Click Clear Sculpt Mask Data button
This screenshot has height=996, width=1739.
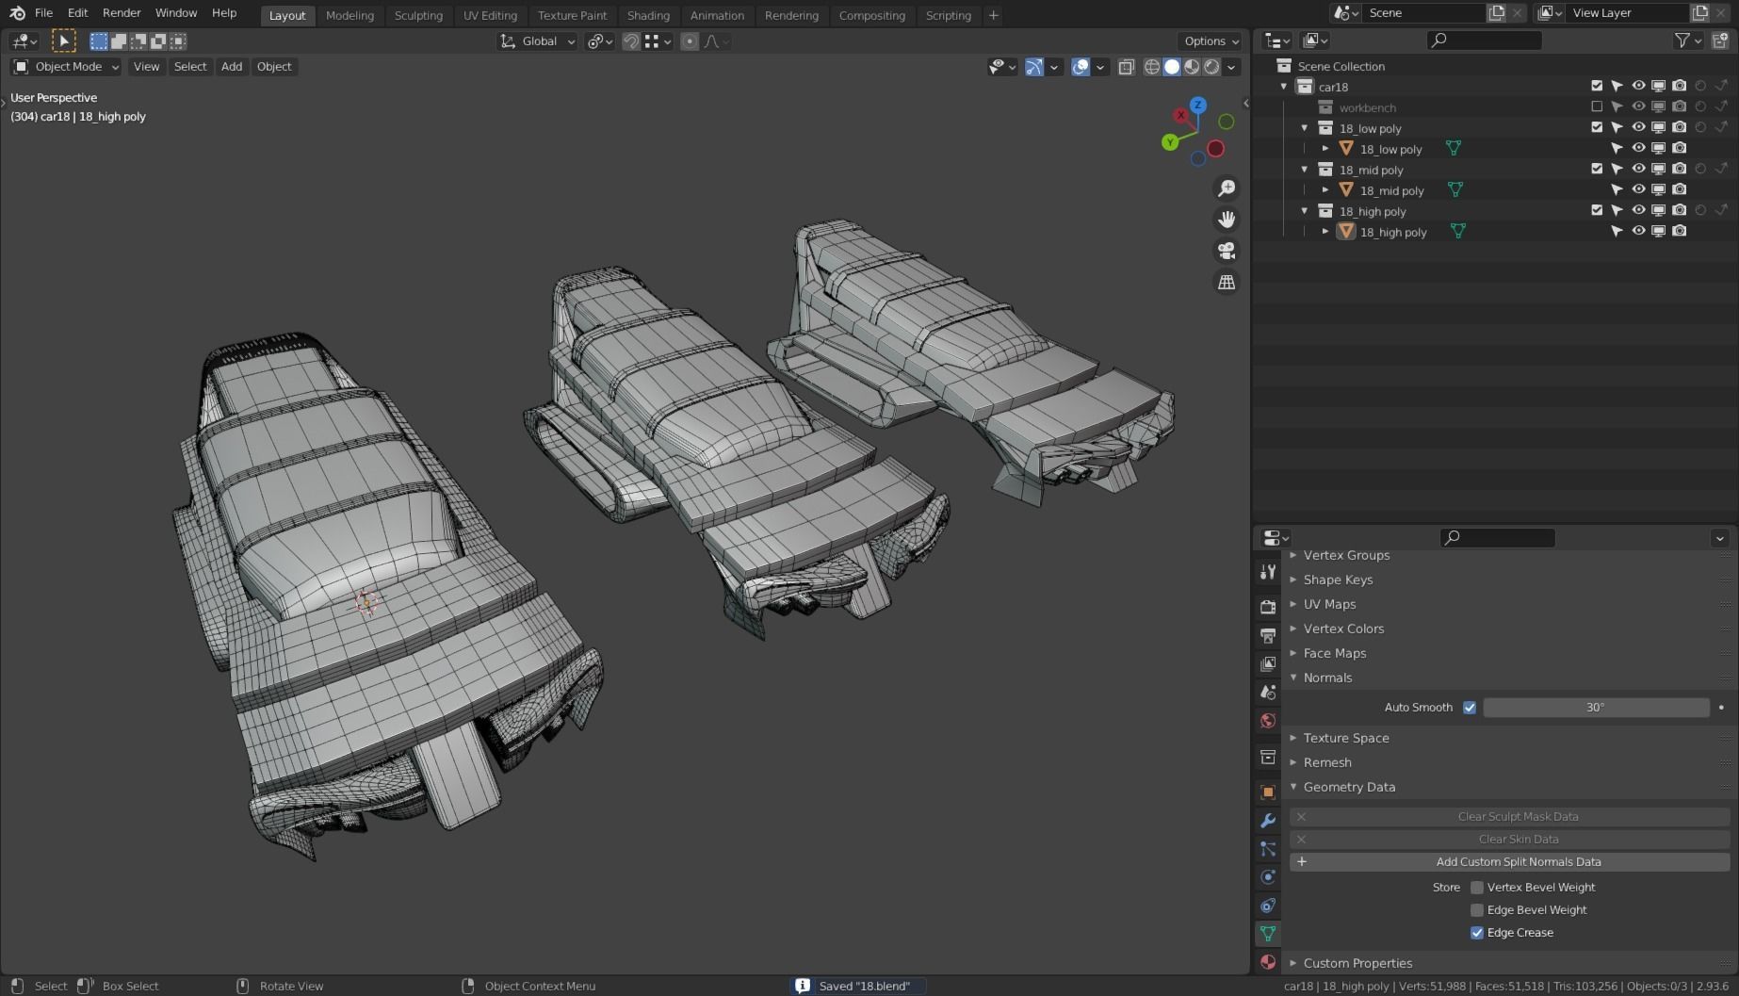pyautogui.click(x=1510, y=817)
